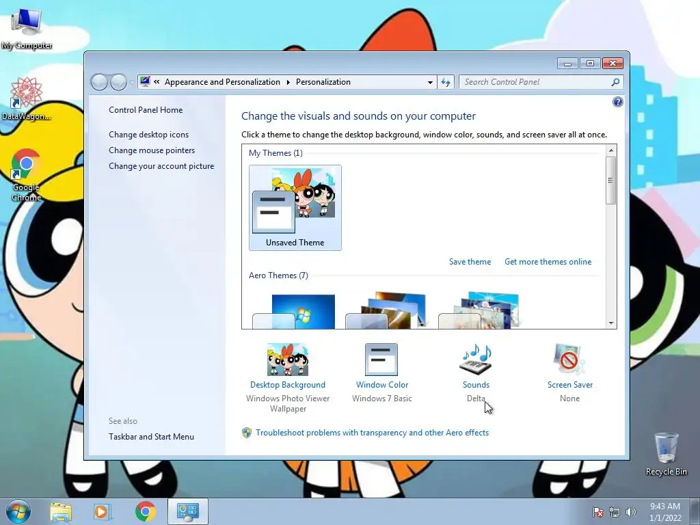Image resolution: width=700 pixels, height=525 pixels.
Task: Click the address bar refresh icon
Action: (x=446, y=82)
